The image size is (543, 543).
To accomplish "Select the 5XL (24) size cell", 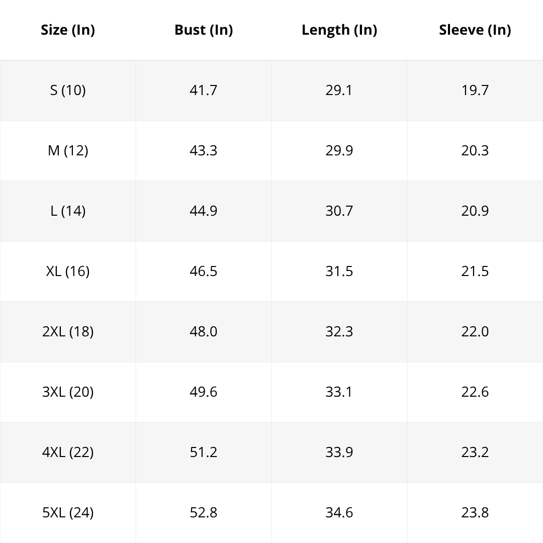I will 68,512.
